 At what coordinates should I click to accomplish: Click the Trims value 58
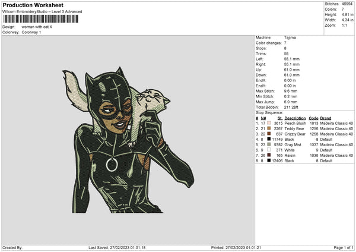click(x=286, y=53)
